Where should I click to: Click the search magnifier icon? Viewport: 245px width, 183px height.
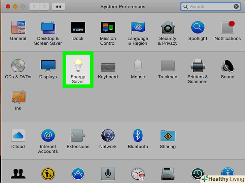pyautogui.click(x=185, y=7)
